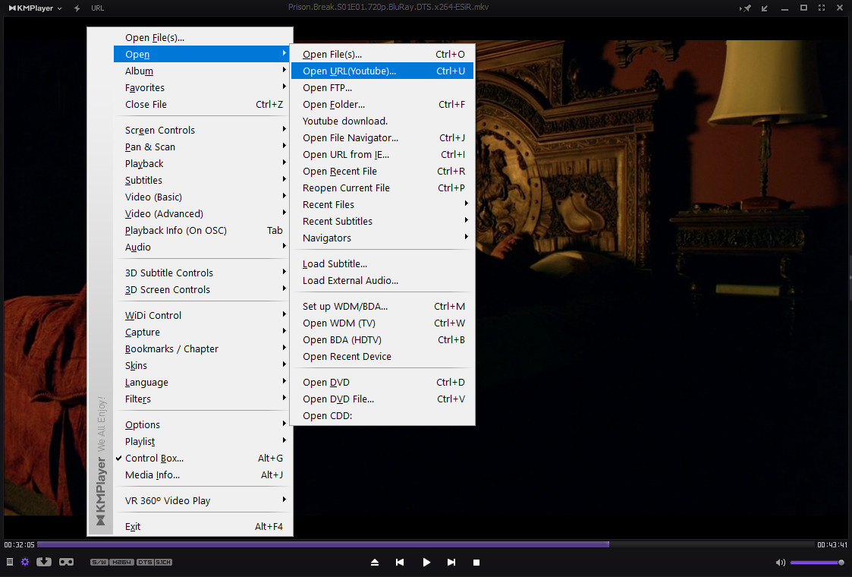
Task: Go to the previous track
Action: pyautogui.click(x=400, y=562)
